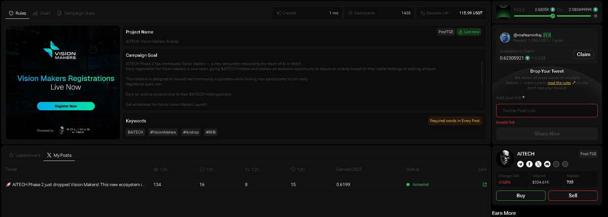This screenshot has height=217, width=608.
Task: Click the @mafiaaminhaj username
Action: (x=527, y=35)
